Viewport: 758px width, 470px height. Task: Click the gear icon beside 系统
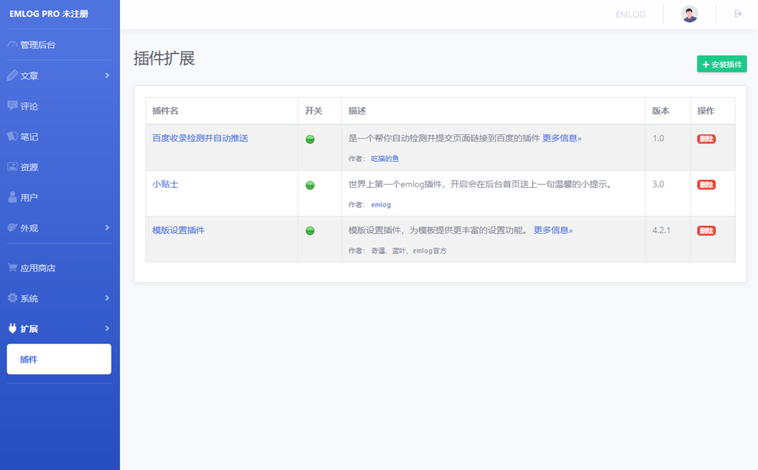coord(12,298)
